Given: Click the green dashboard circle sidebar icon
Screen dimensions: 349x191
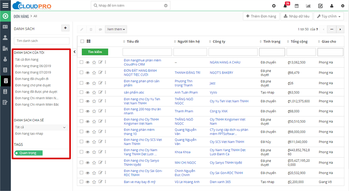Looking at the screenshot, I should tap(5, 16).
